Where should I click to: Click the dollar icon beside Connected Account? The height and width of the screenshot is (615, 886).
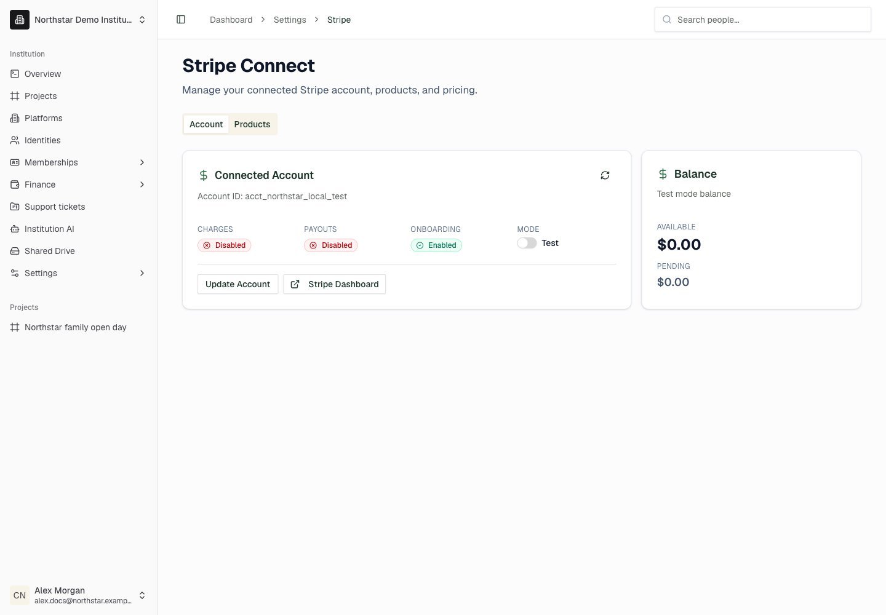(204, 175)
